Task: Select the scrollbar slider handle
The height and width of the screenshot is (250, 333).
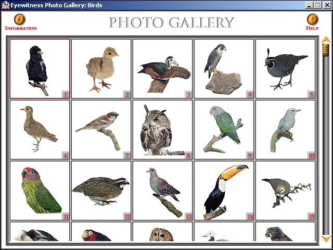Action: click(326, 50)
